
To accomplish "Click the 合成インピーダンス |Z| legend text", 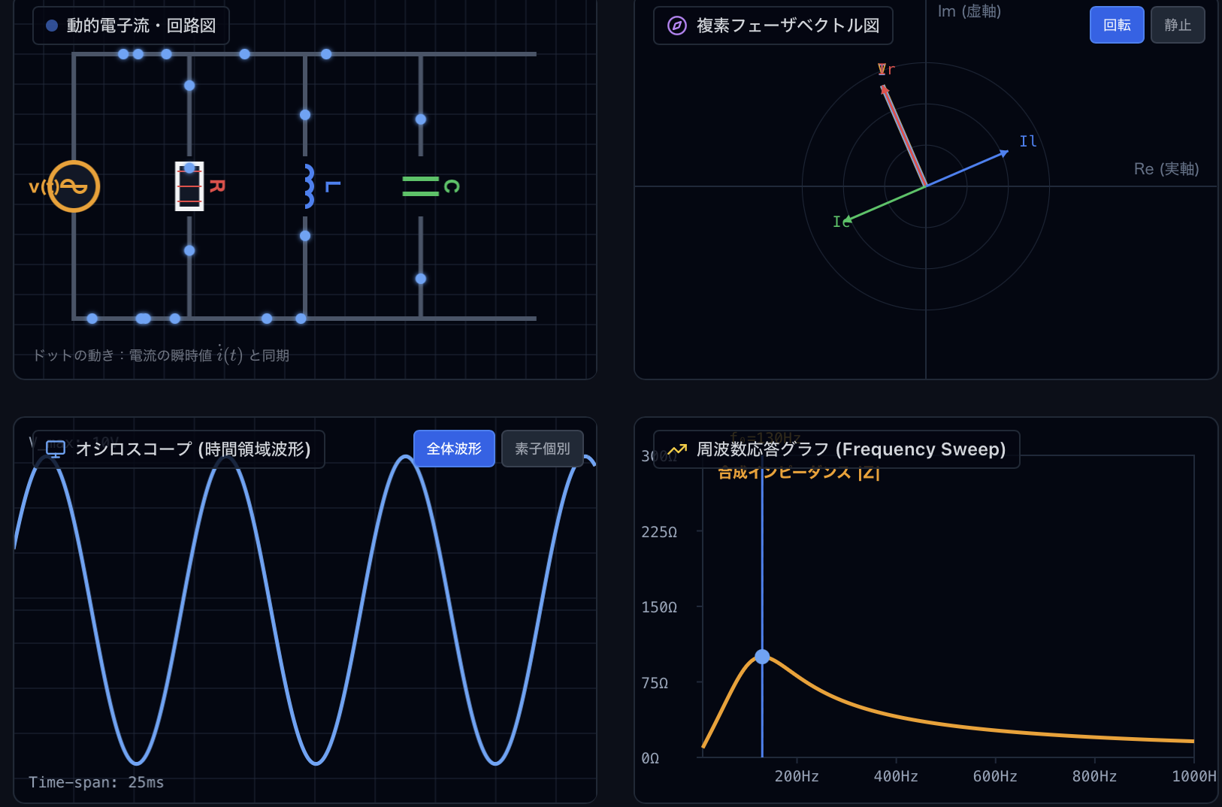I will click(799, 473).
